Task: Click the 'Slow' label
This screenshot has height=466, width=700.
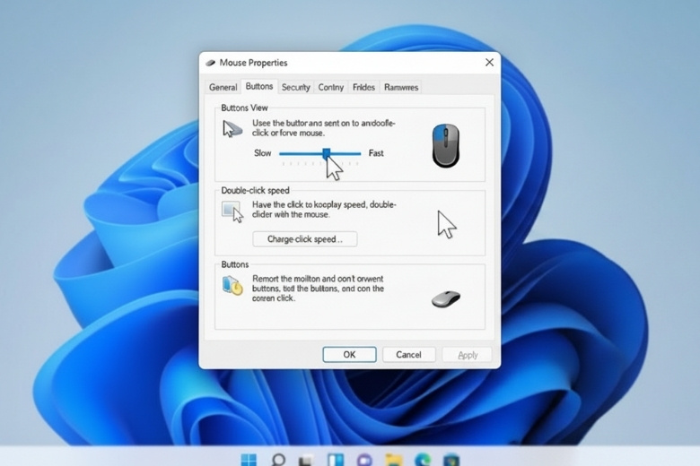Action: point(262,153)
